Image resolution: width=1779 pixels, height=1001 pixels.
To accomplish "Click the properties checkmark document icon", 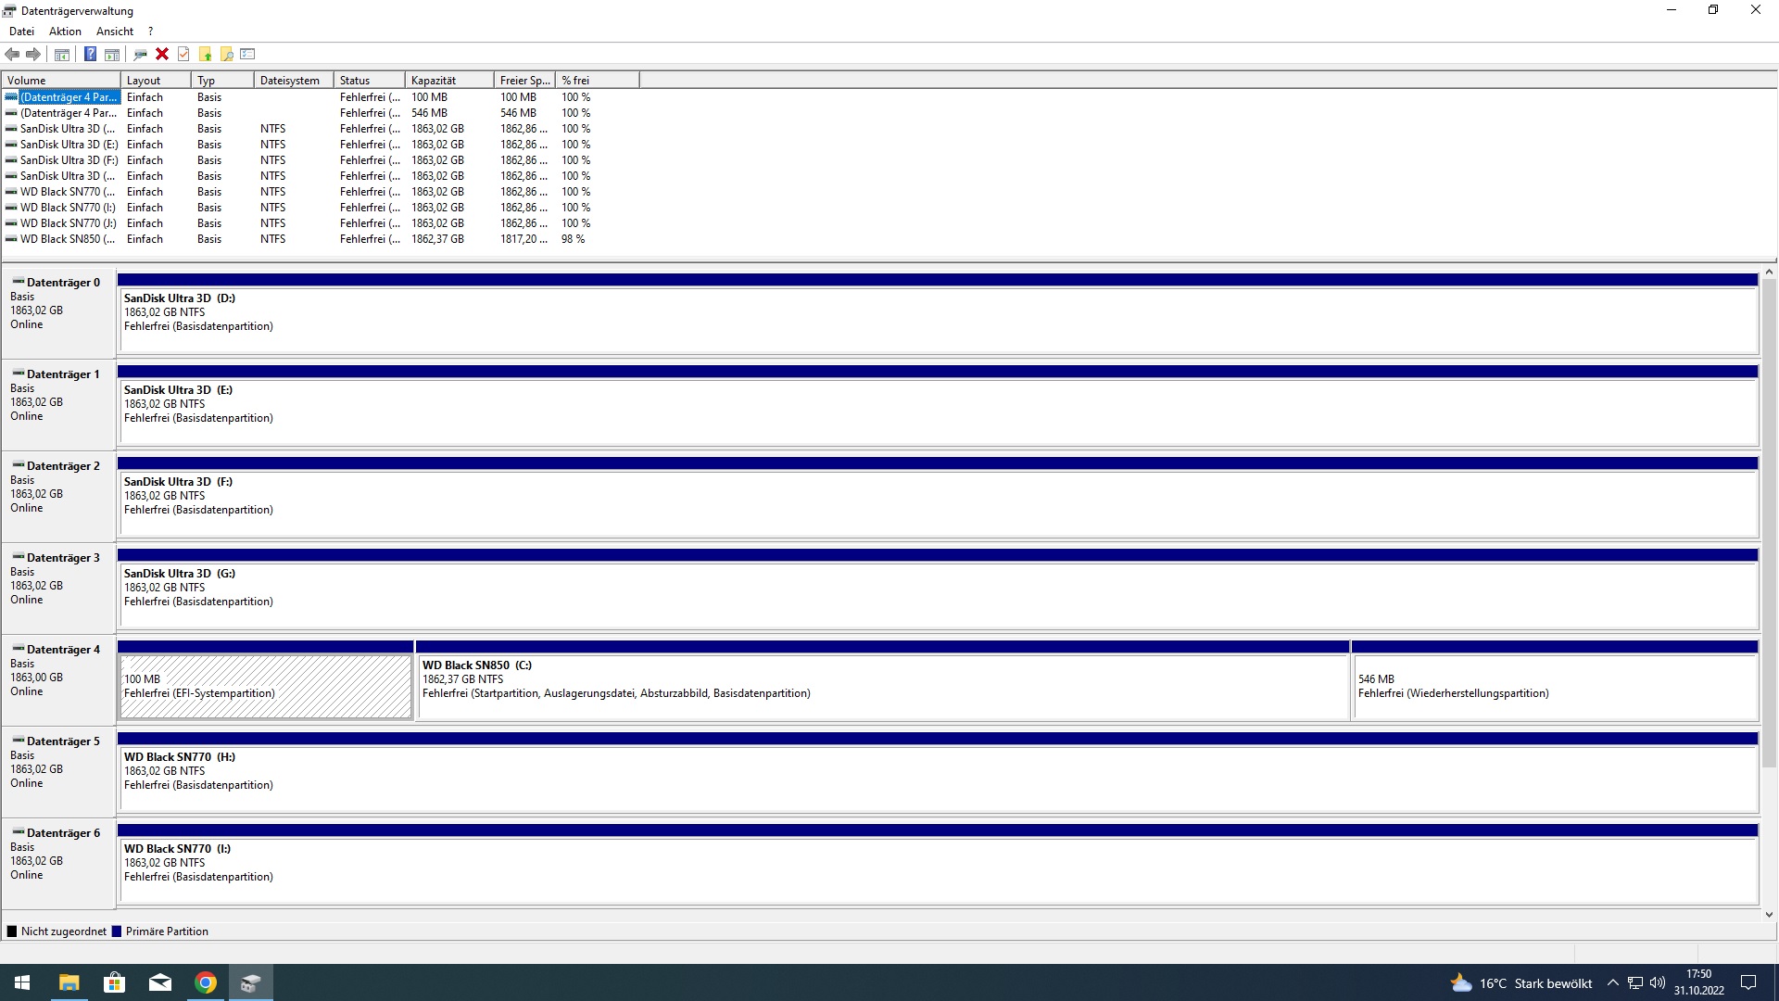I will [183, 54].
